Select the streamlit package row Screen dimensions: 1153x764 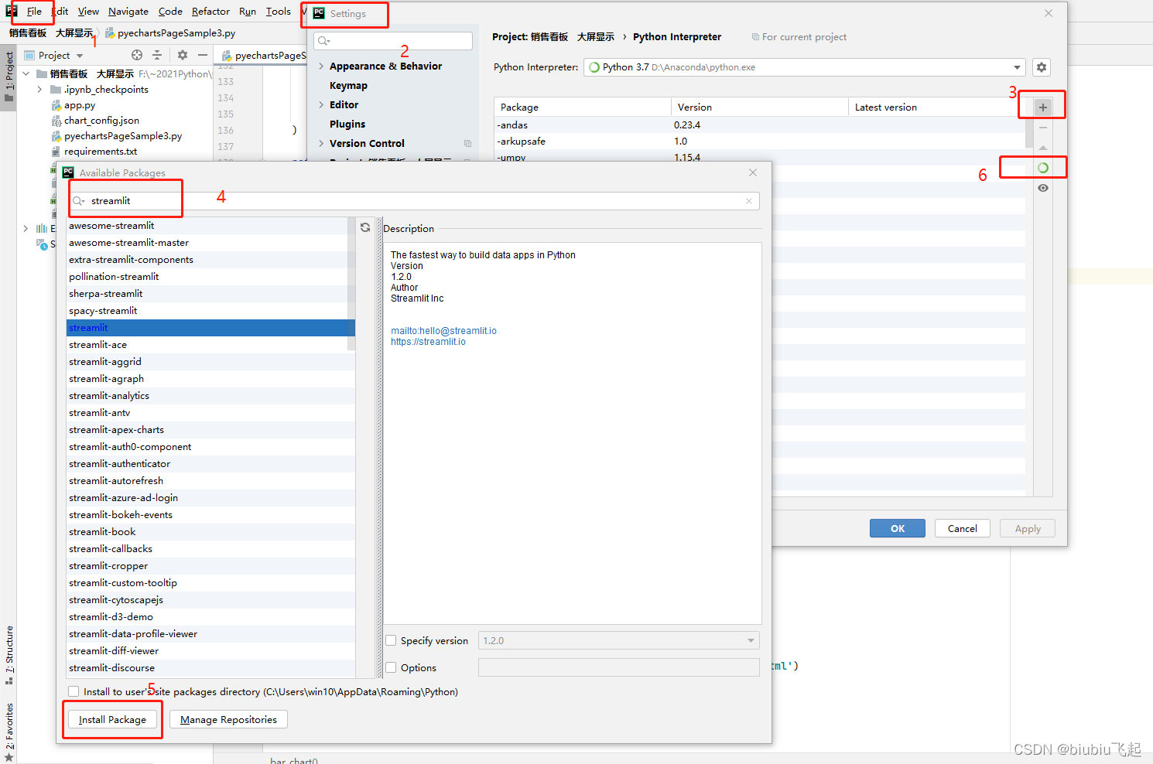tap(210, 328)
